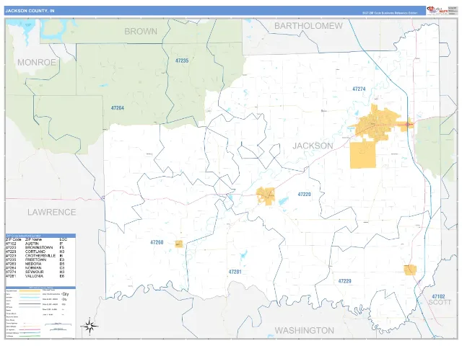This screenshot has height=346, width=462.
Task: Click the scale bar in the legend
Action: pos(58,324)
